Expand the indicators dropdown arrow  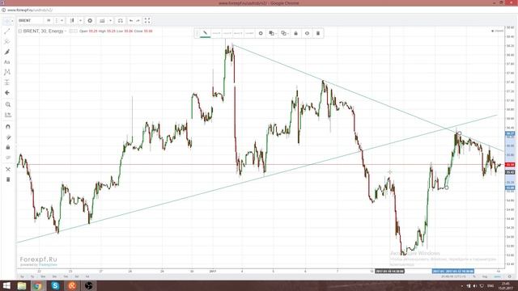(111, 20)
